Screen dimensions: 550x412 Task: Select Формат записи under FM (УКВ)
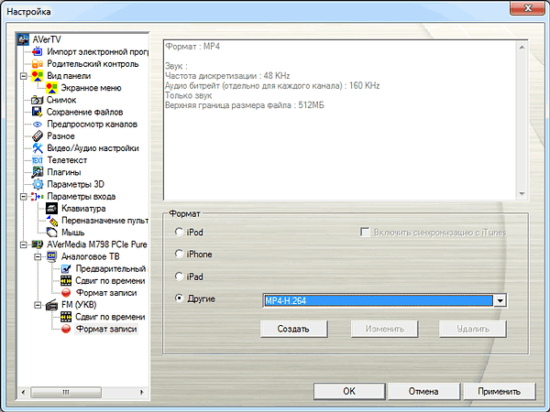pyautogui.click(x=106, y=329)
